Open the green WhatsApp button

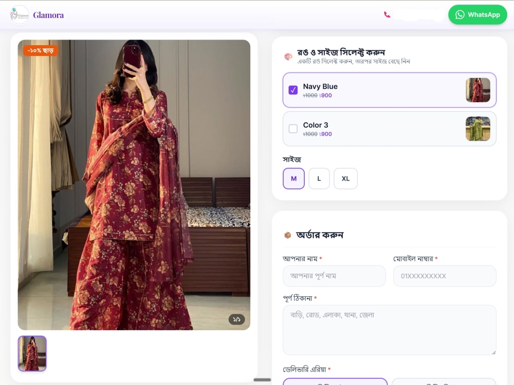click(x=478, y=15)
